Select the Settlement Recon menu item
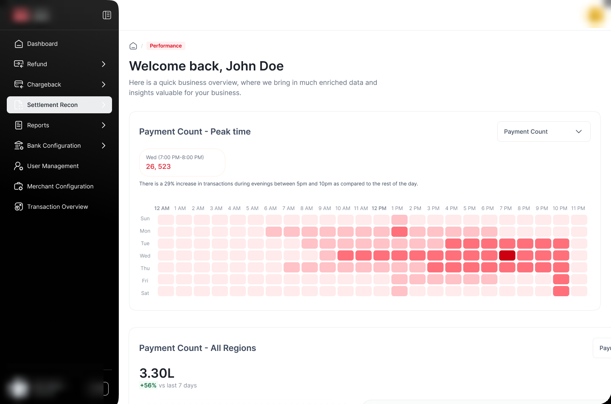 point(59,105)
